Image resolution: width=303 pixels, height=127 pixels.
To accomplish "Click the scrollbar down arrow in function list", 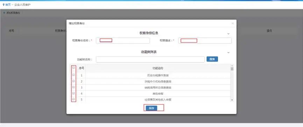I will [x=232, y=100].
